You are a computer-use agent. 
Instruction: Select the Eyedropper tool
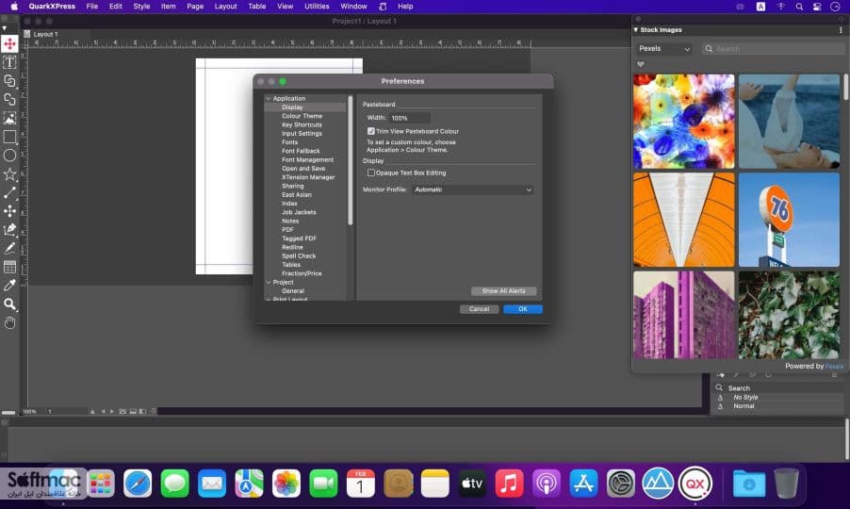click(9, 285)
